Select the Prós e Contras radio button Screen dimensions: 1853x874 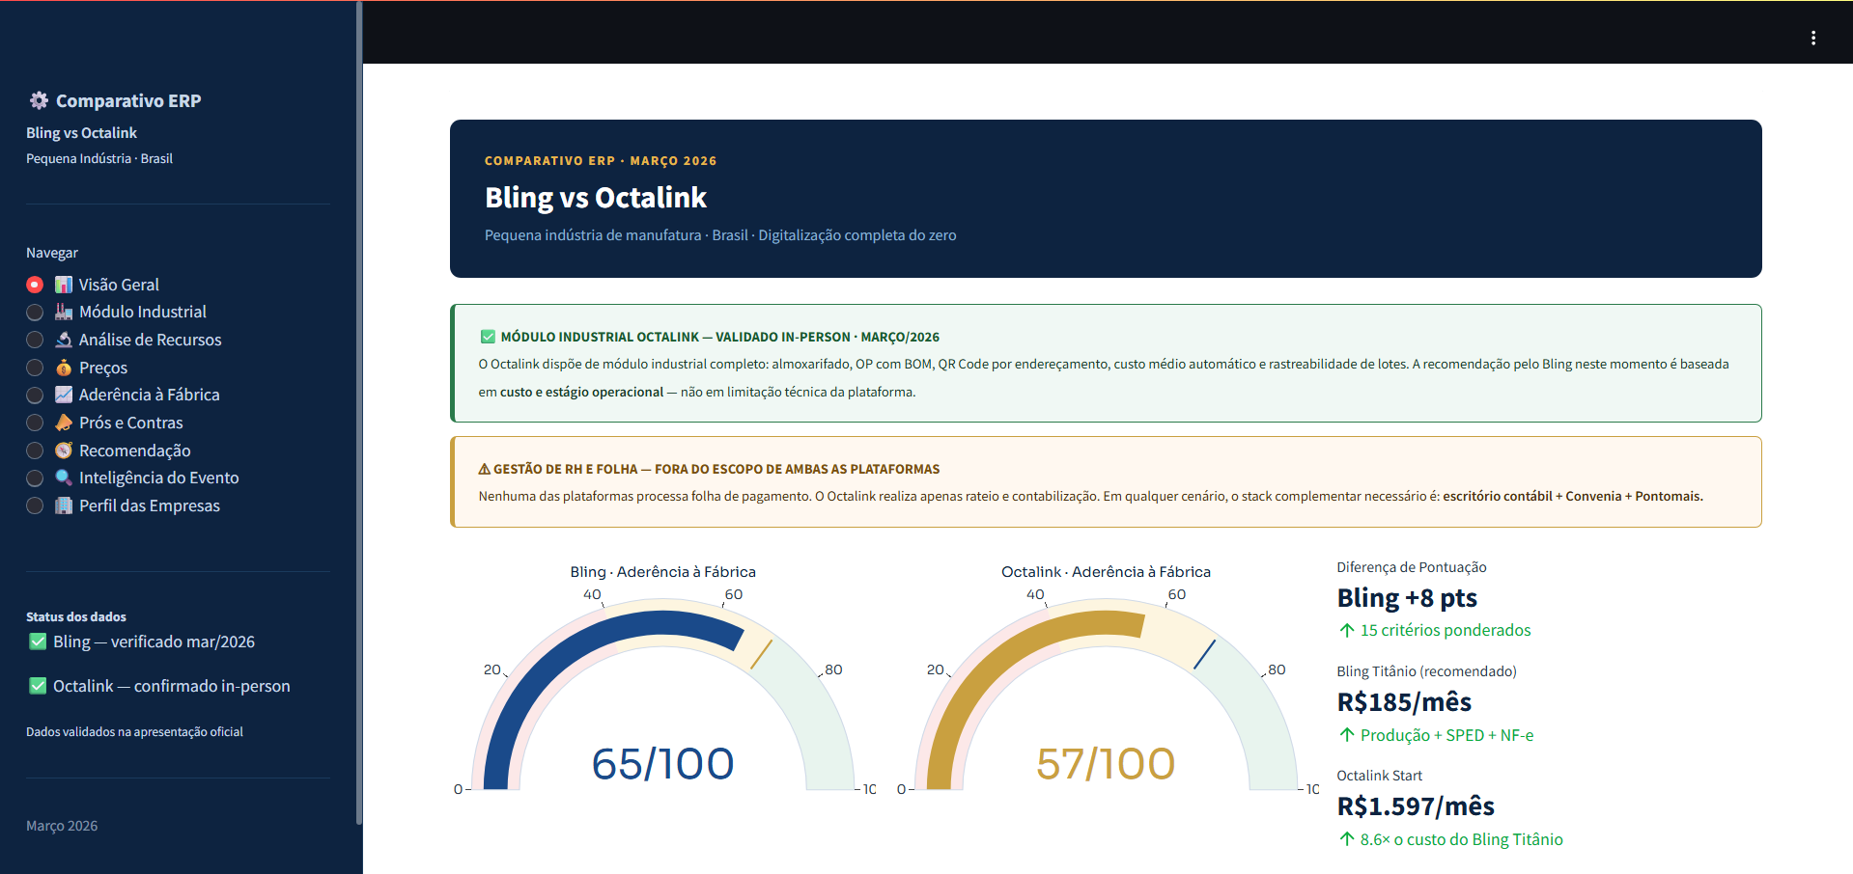coord(35,423)
